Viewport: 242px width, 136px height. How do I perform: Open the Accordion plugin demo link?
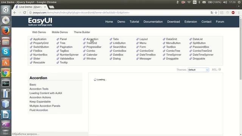tap(92, 39)
